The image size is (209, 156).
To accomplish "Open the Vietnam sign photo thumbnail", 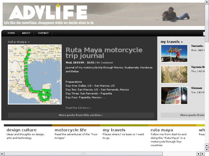I will click(174, 95).
